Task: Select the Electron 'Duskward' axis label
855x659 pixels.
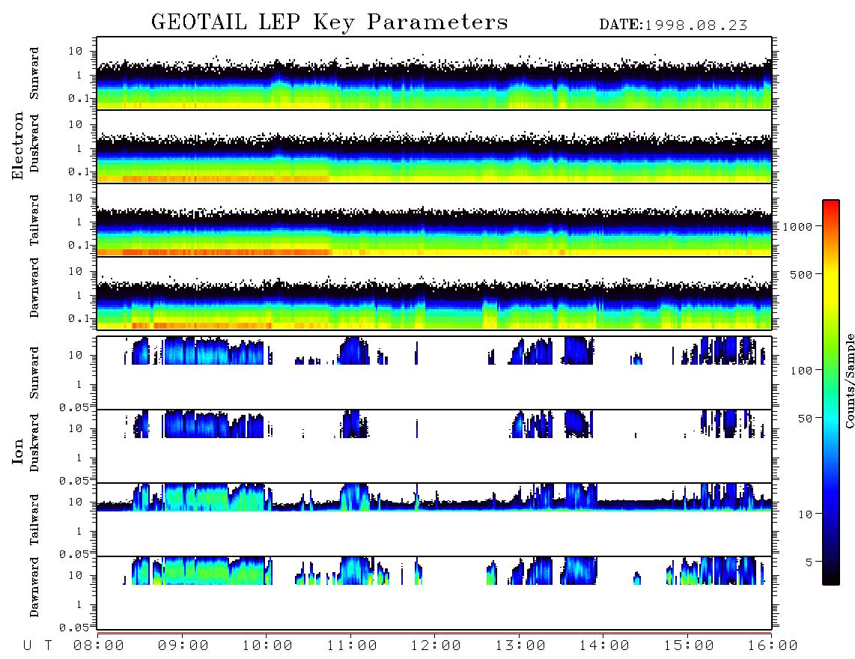Action: pos(34,143)
